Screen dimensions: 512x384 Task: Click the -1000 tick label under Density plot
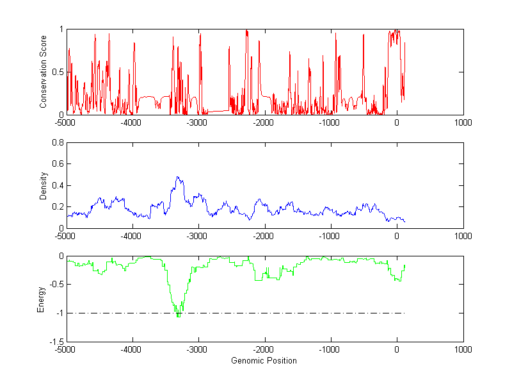[330, 236]
